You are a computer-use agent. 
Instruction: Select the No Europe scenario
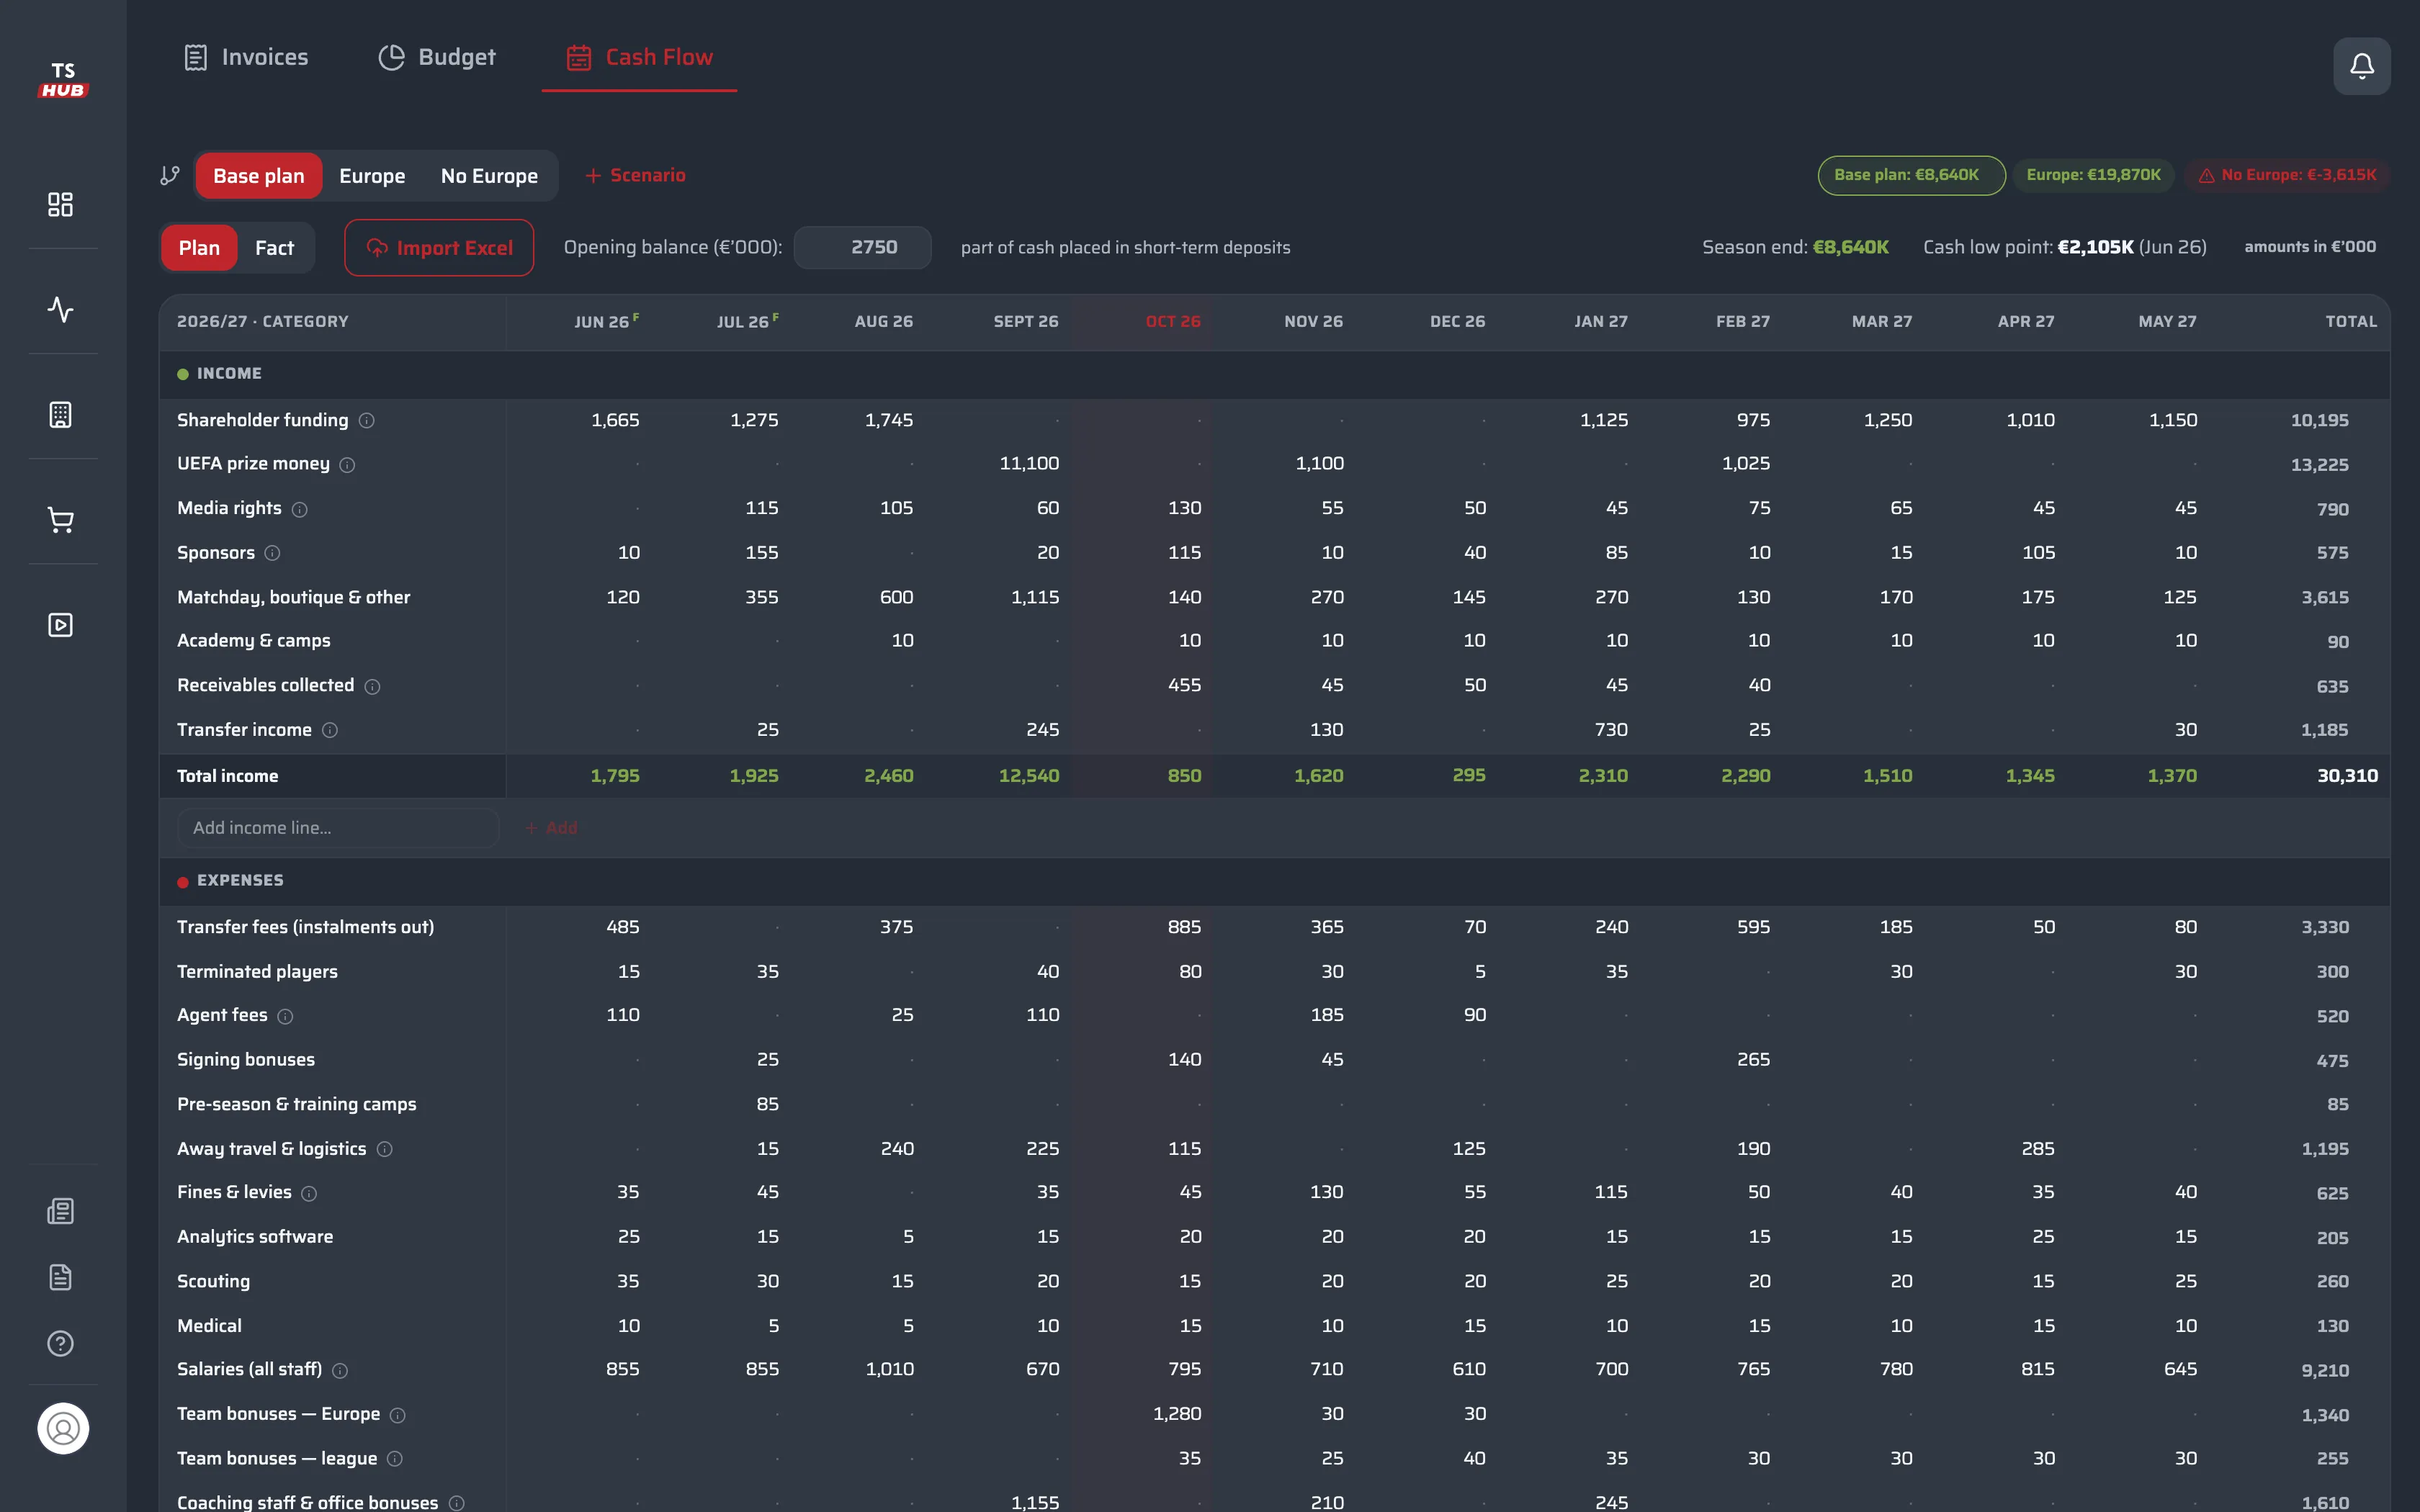[x=489, y=176]
